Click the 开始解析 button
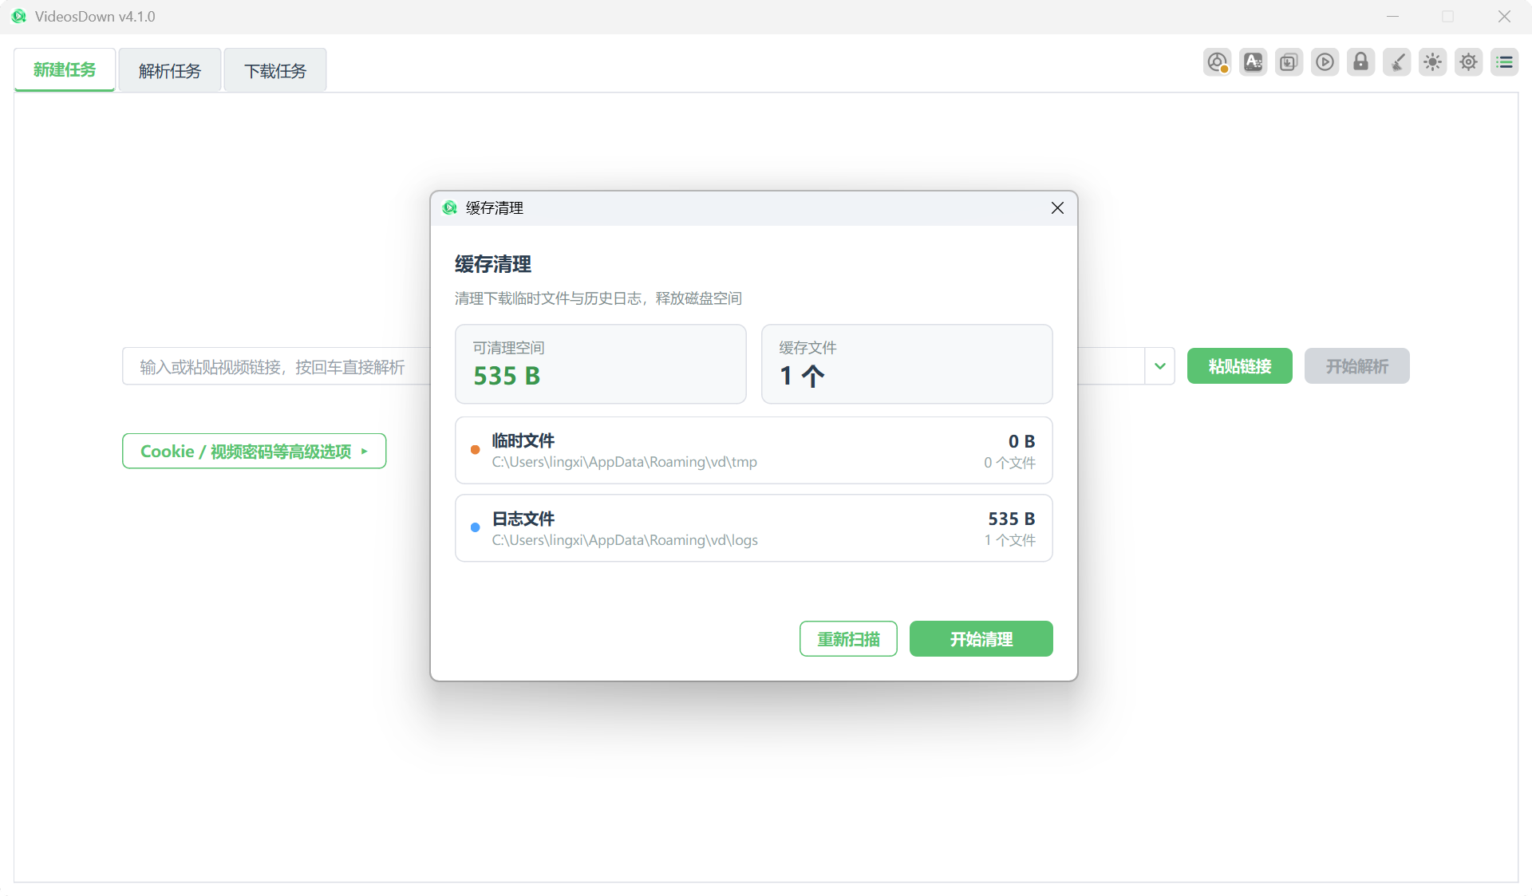Viewport: 1532px width, 896px height. pyautogui.click(x=1356, y=365)
